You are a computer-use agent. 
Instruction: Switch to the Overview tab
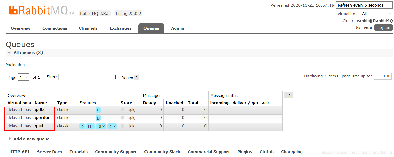pyautogui.click(x=20, y=28)
